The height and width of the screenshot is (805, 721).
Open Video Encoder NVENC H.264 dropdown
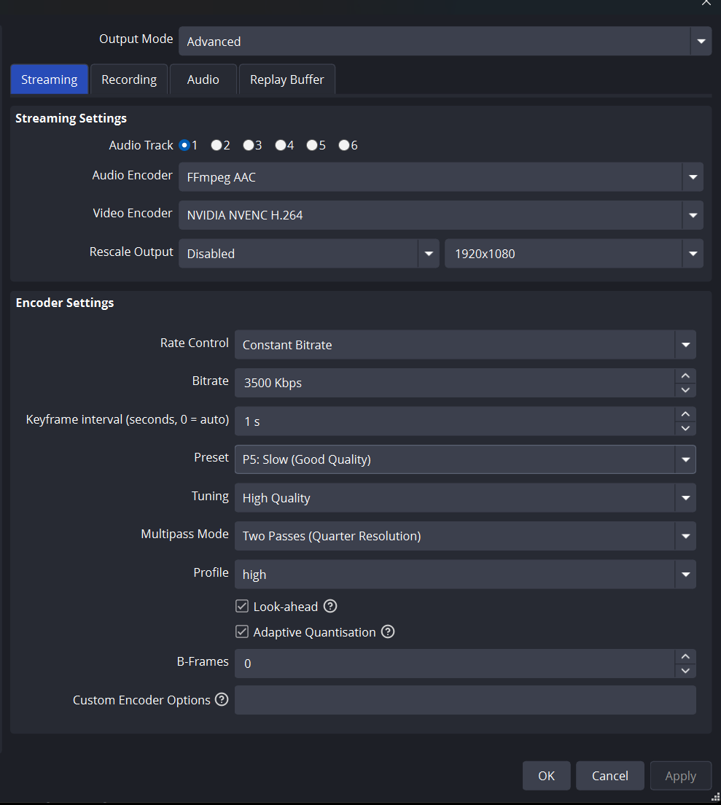pyautogui.click(x=441, y=215)
